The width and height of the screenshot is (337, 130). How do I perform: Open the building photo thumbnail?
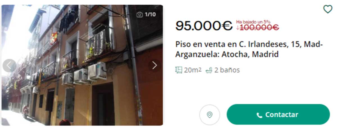[82, 65]
